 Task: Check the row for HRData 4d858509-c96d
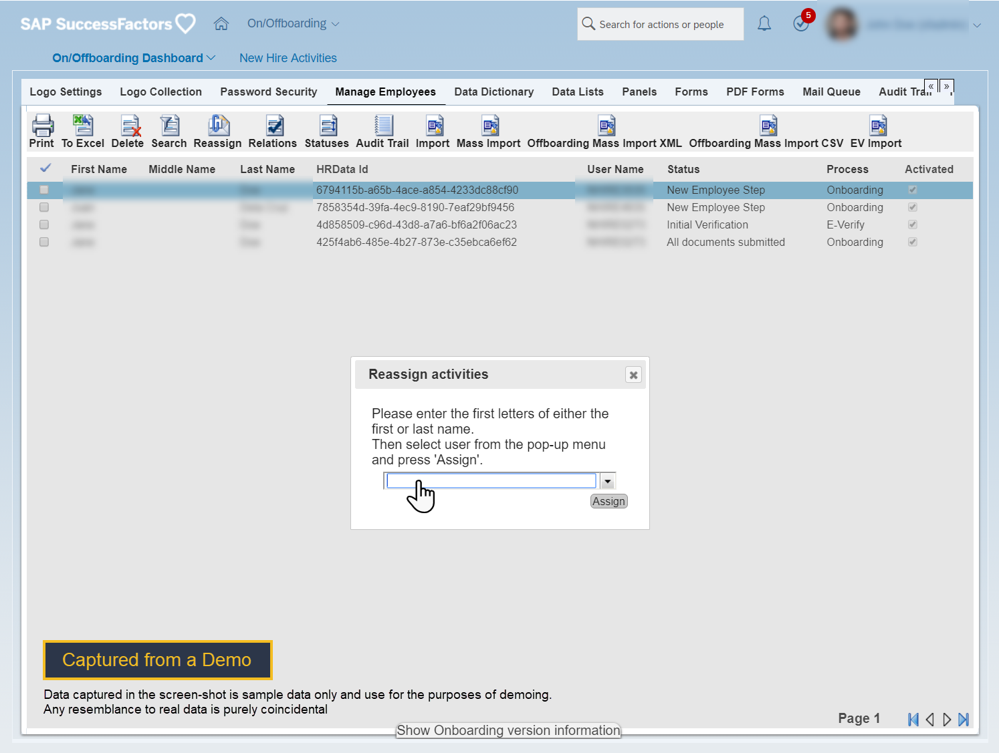(x=44, y=224)
